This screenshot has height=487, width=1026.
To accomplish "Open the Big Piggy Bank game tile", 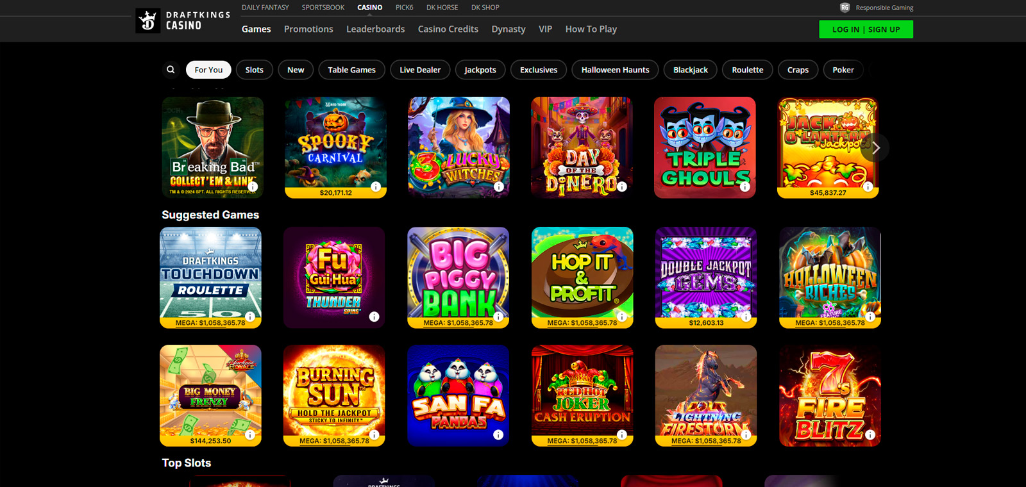I will (x=458, y=277).
